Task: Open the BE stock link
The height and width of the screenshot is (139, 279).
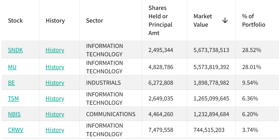Action: click(11, 83)
